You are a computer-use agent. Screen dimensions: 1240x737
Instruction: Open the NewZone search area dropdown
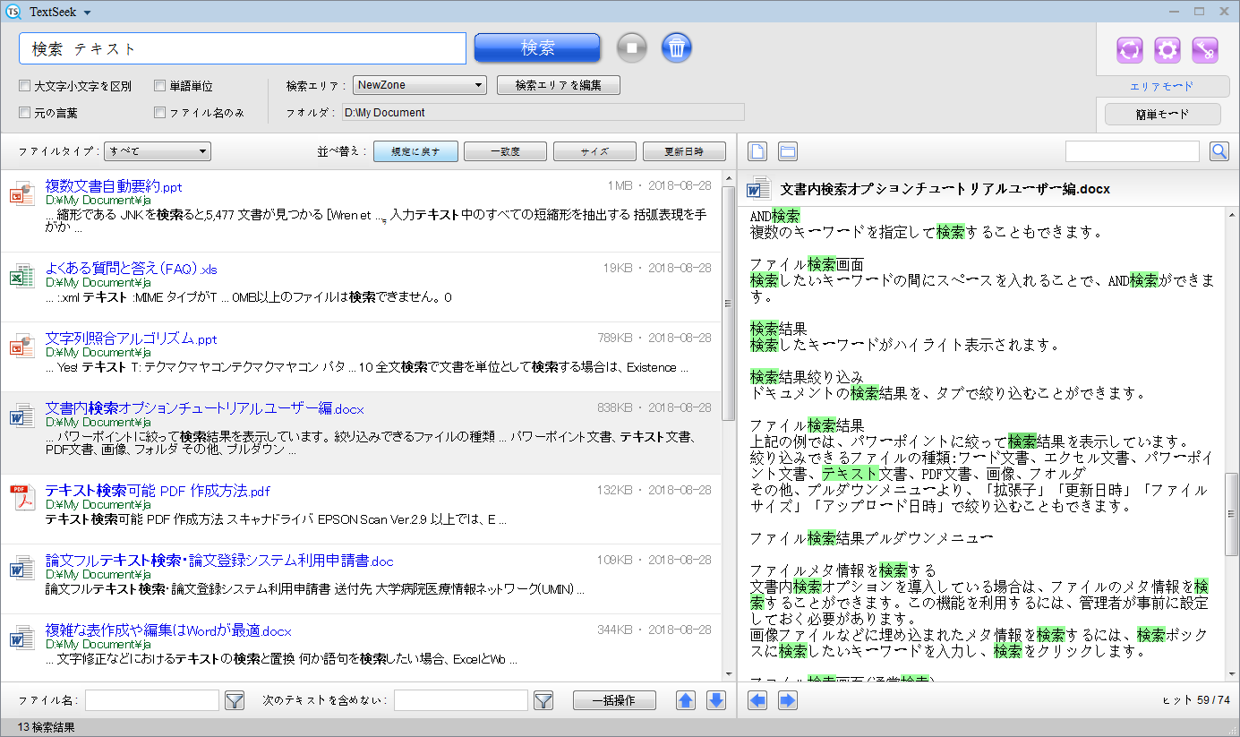419,85
